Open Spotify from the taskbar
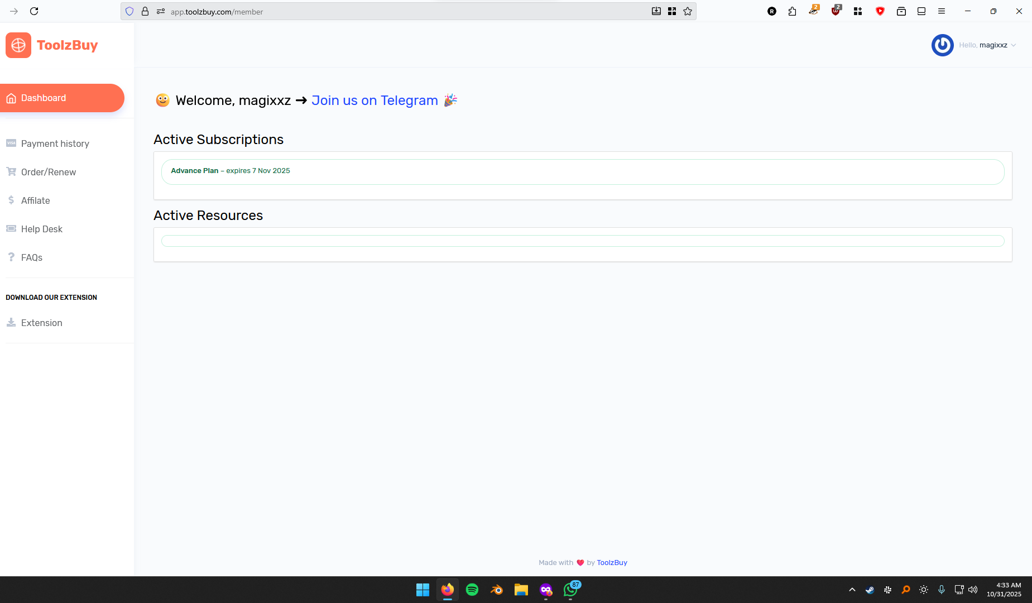The width and height of the screenshot is (1032, 603). coord(472,590)
